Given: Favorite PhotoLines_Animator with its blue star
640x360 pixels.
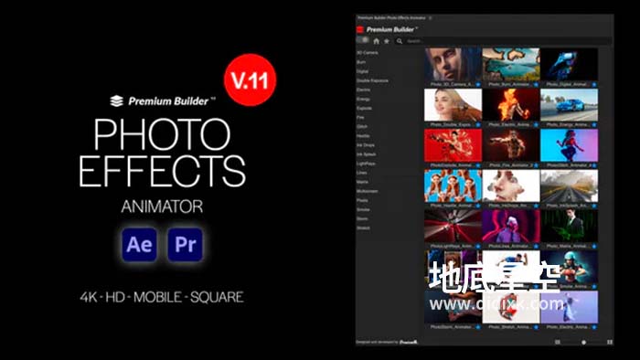Looking at the screenshot, I should 536,247.
